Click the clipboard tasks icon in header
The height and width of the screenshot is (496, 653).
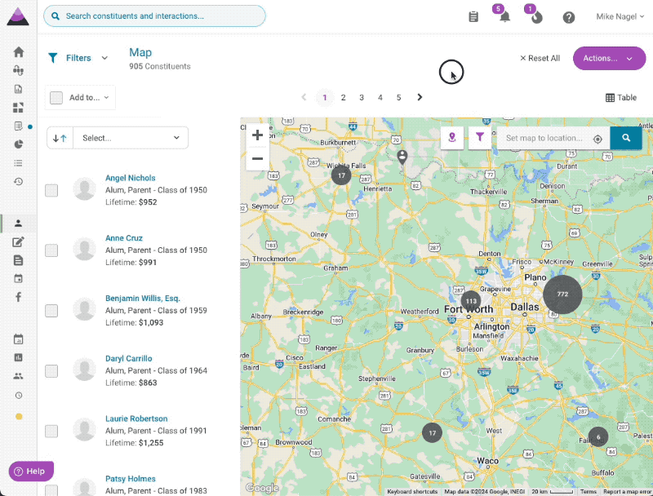point(473,17)
